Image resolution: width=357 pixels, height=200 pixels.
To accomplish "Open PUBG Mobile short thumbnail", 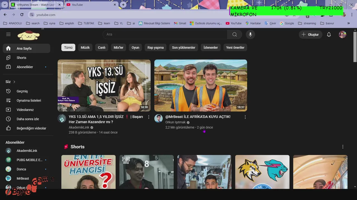I will click(x=146, y=172).
